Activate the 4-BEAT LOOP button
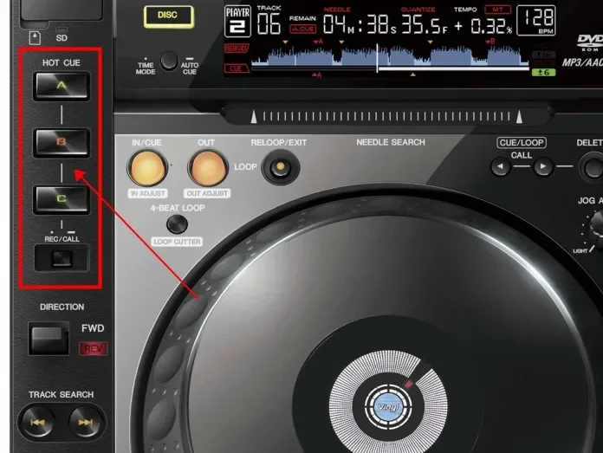The width and height of the screenshot is (603, 453). (177, 224)
